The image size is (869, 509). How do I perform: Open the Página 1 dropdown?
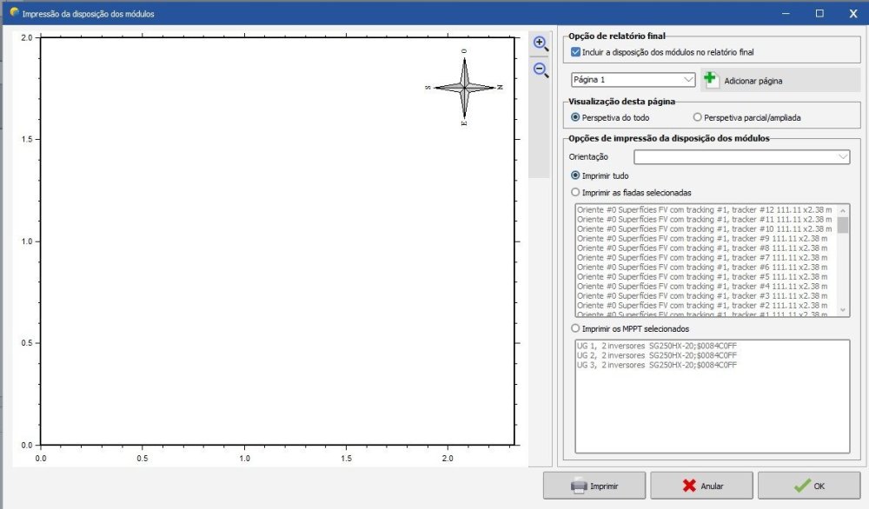(634, 80)
